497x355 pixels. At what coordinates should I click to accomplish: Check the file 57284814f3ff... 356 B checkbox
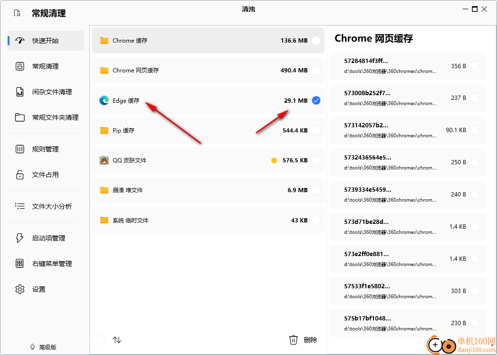point(474,66)
